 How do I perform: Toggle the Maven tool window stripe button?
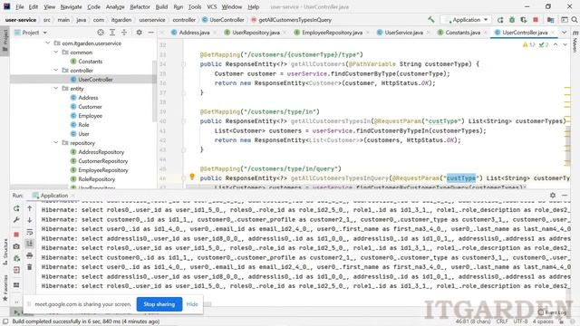click(575, 42)
